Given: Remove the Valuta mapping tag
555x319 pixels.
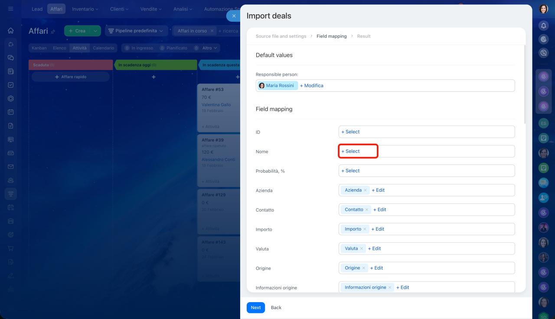Looking at the screenshot, I should [362, 249].
